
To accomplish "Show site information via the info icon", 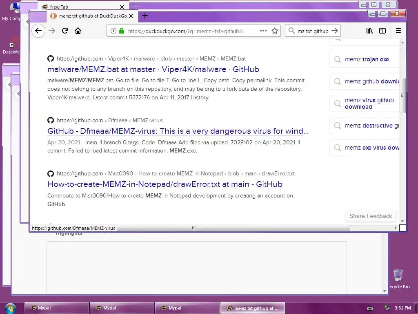I will (113, 31).
